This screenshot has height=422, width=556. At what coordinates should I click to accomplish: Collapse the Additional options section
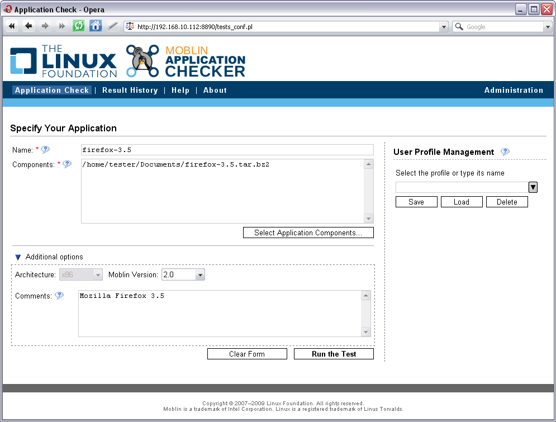pos(18,257)
